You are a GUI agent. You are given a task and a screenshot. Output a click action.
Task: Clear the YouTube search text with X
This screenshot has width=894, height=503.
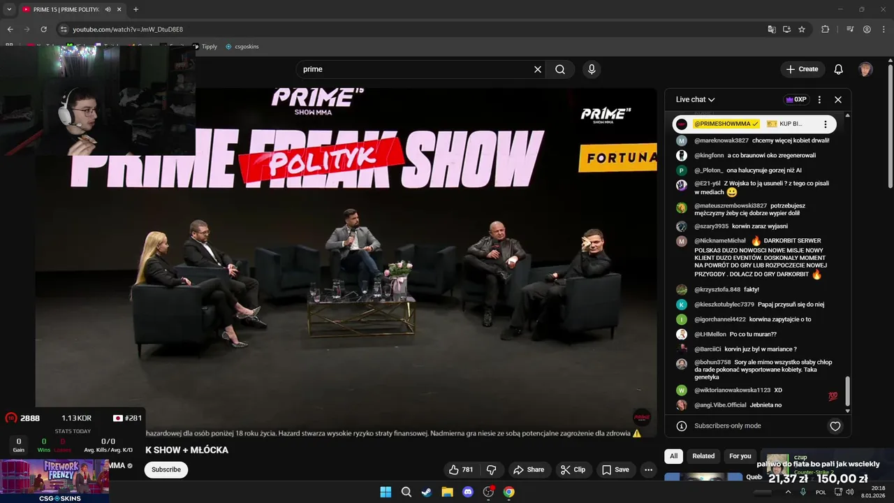tap(538, 69)
